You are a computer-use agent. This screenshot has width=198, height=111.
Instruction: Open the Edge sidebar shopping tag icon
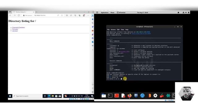[x=93, y=27]
